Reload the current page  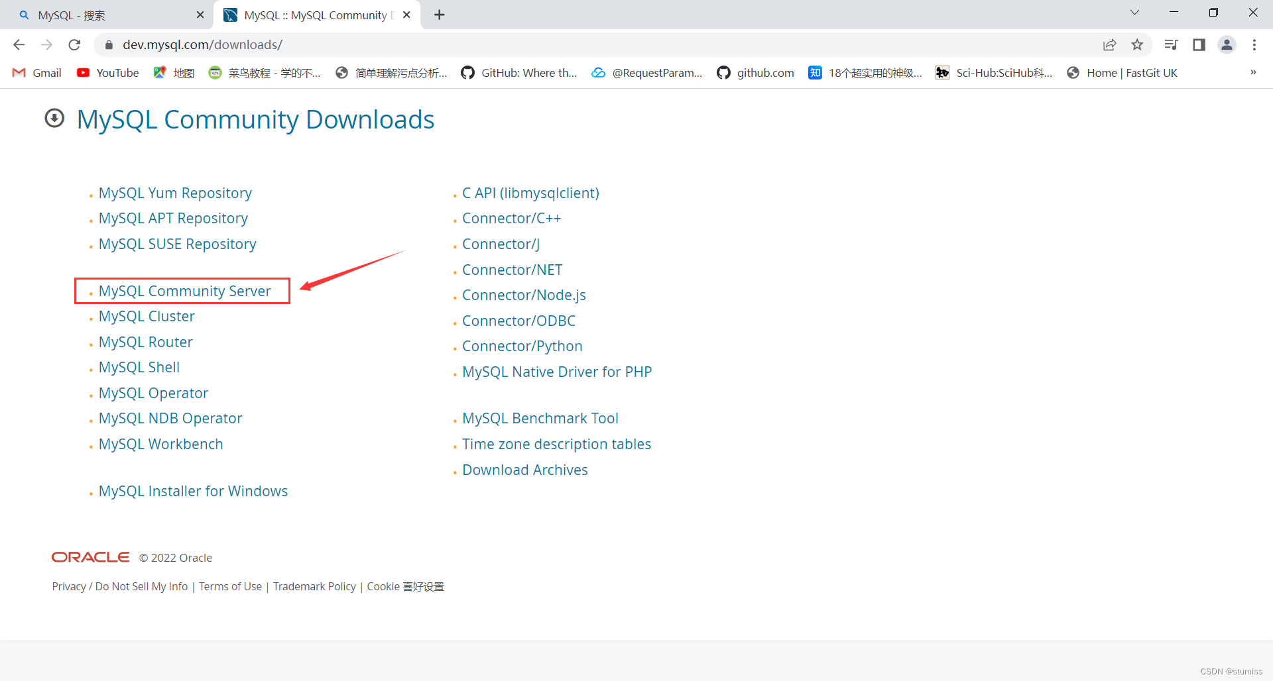pos(74,44)
